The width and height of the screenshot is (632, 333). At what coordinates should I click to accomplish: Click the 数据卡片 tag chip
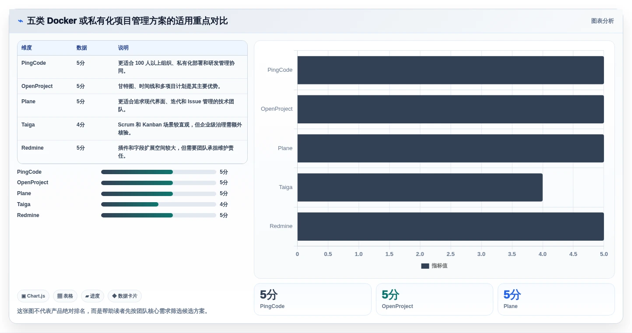coord(125,296)
